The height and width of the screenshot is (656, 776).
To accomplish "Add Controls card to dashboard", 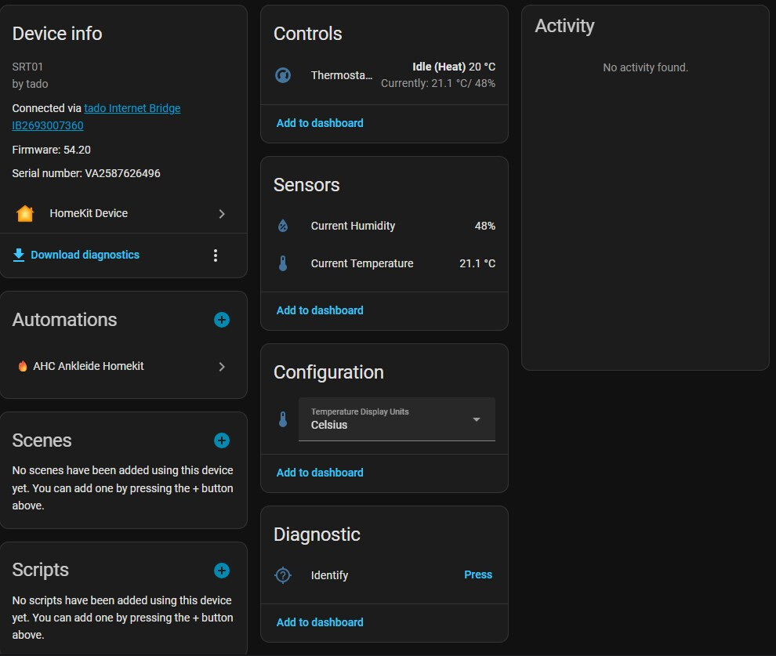I will pyautogui.click(x=320, y=123).
